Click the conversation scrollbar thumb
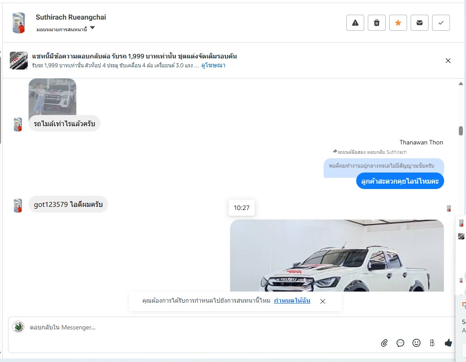The image size is (466, 362). pos(461,131)
